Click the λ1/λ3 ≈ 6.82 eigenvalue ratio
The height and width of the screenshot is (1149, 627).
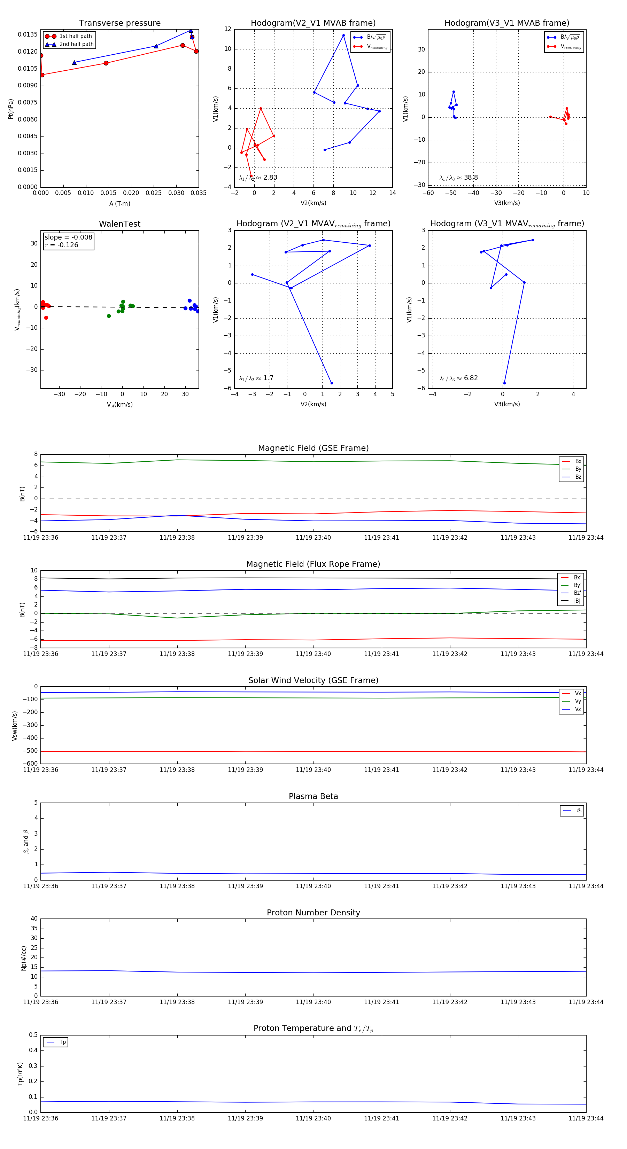[x=459, y=378]
